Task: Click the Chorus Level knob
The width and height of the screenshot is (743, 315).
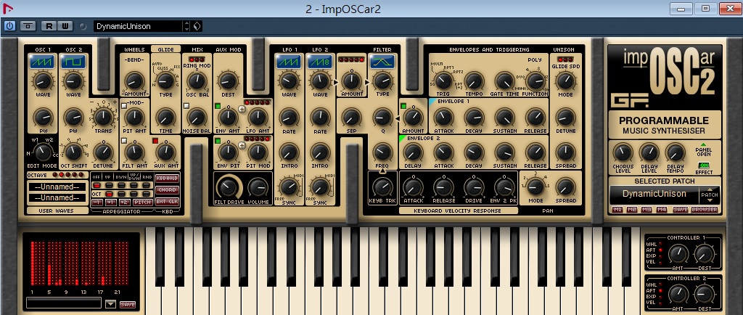Action: coord(622,152)
